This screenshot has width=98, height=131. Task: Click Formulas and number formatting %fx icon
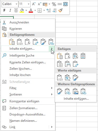[76, 56]
